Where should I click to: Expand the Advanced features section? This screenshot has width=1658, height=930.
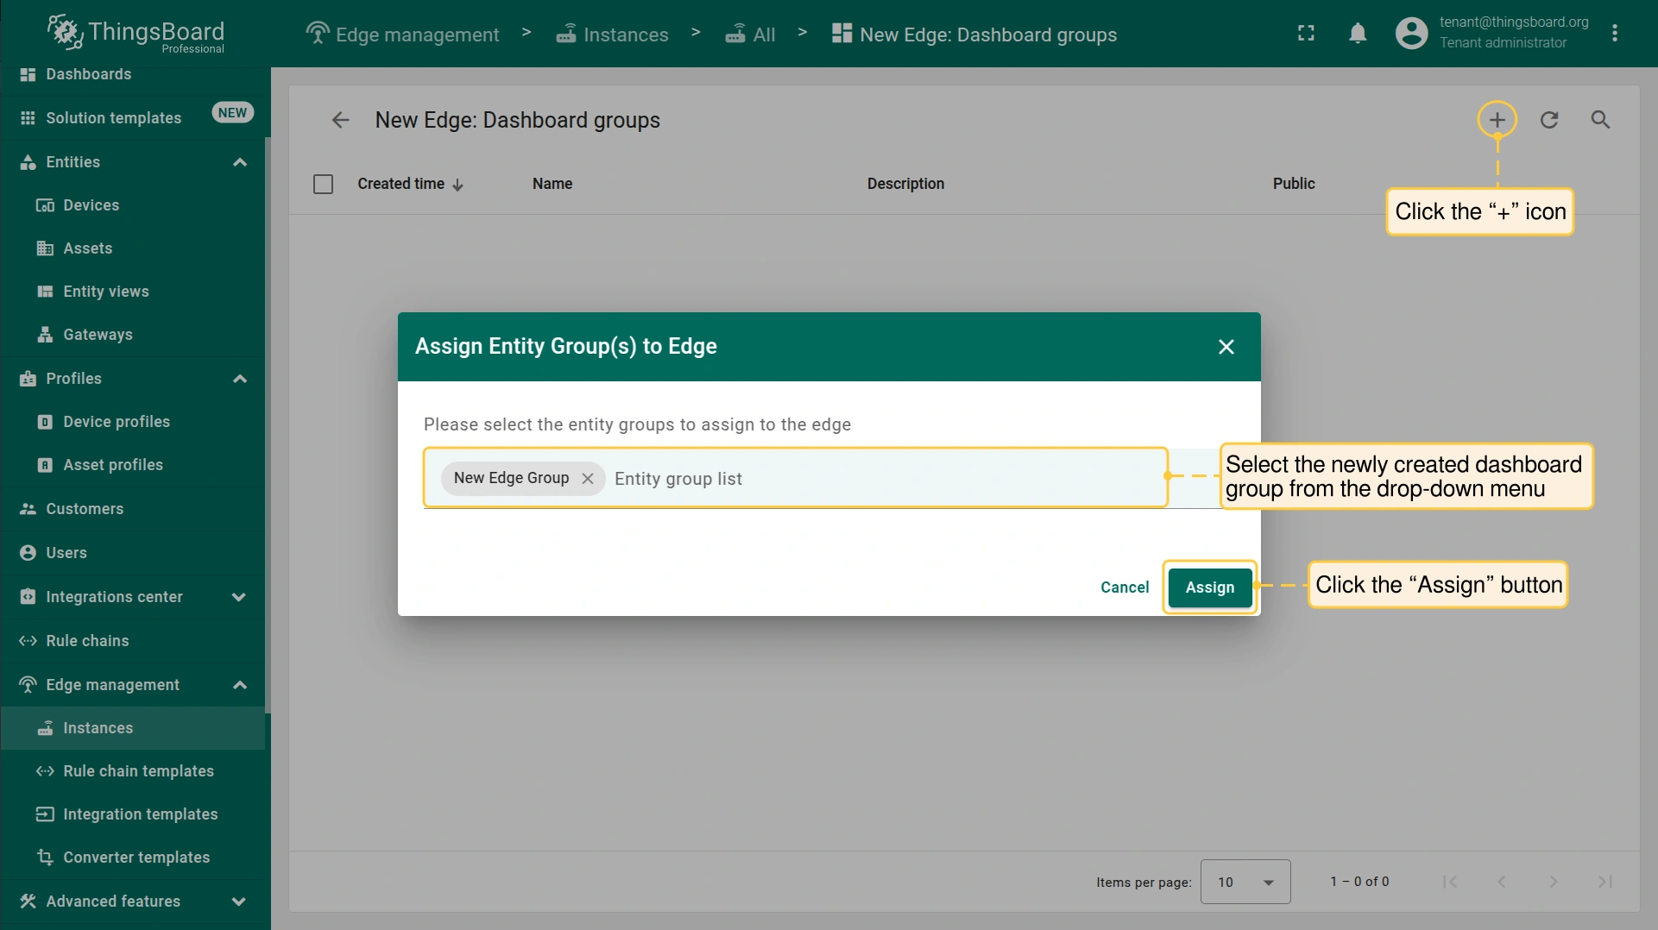click(239, 902)
